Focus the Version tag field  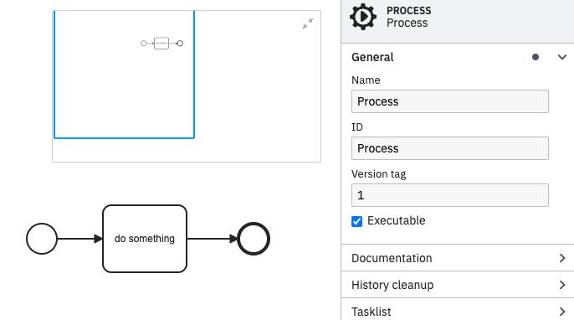click(450, 195)
